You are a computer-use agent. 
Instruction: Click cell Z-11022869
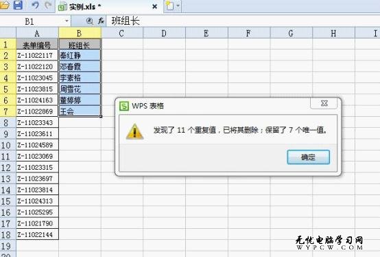coord(37,111)
